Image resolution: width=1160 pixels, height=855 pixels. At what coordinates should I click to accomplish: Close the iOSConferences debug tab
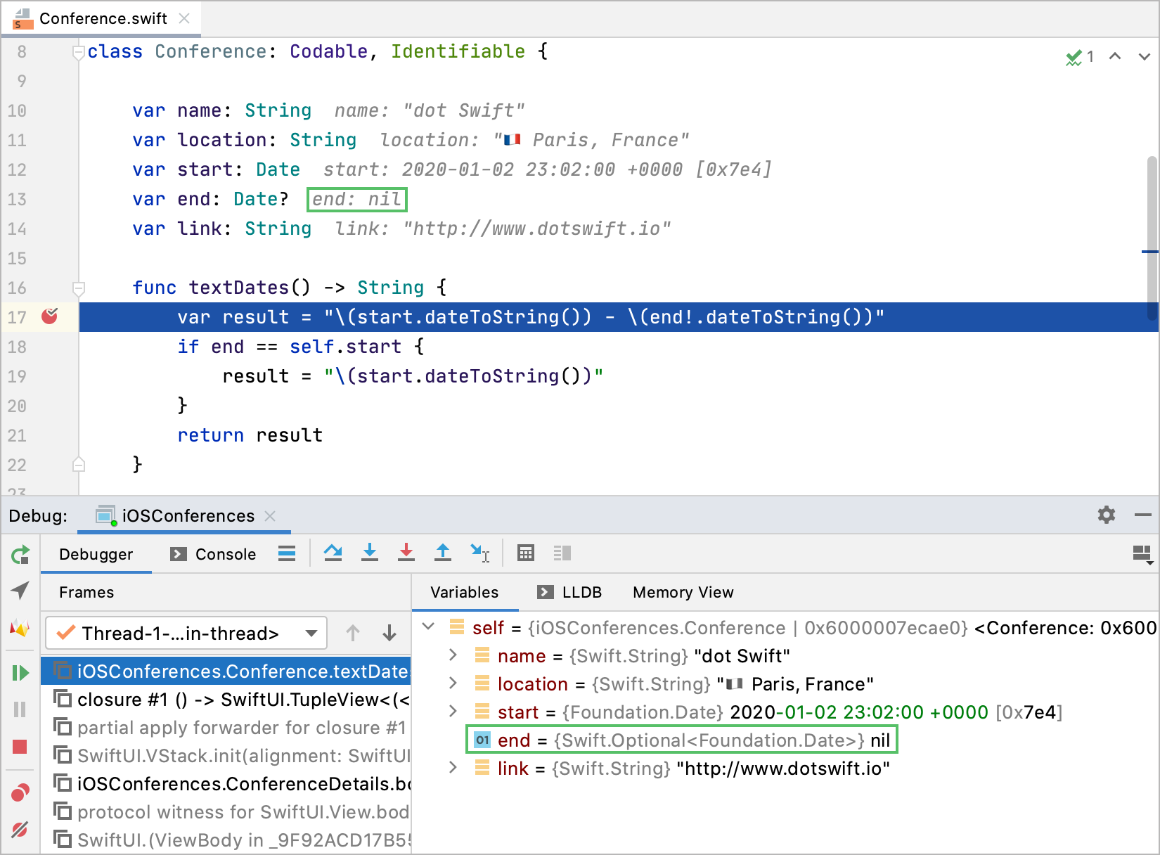tap(270, 515)
